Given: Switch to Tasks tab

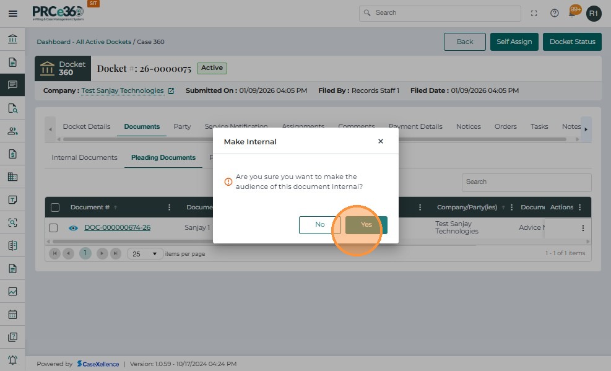Looking at the screenshot, I should (x=539, y=126).
